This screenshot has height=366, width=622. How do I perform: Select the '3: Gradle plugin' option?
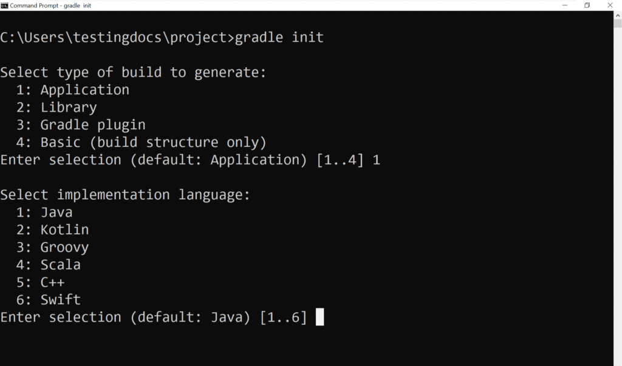click(x=77, y=124)
